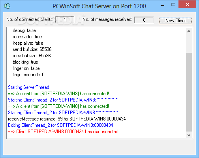The height and width of the screenshot is (158, 199).
Task: Click the 'linger seconds: 0' line
Action: coord(28,75)
